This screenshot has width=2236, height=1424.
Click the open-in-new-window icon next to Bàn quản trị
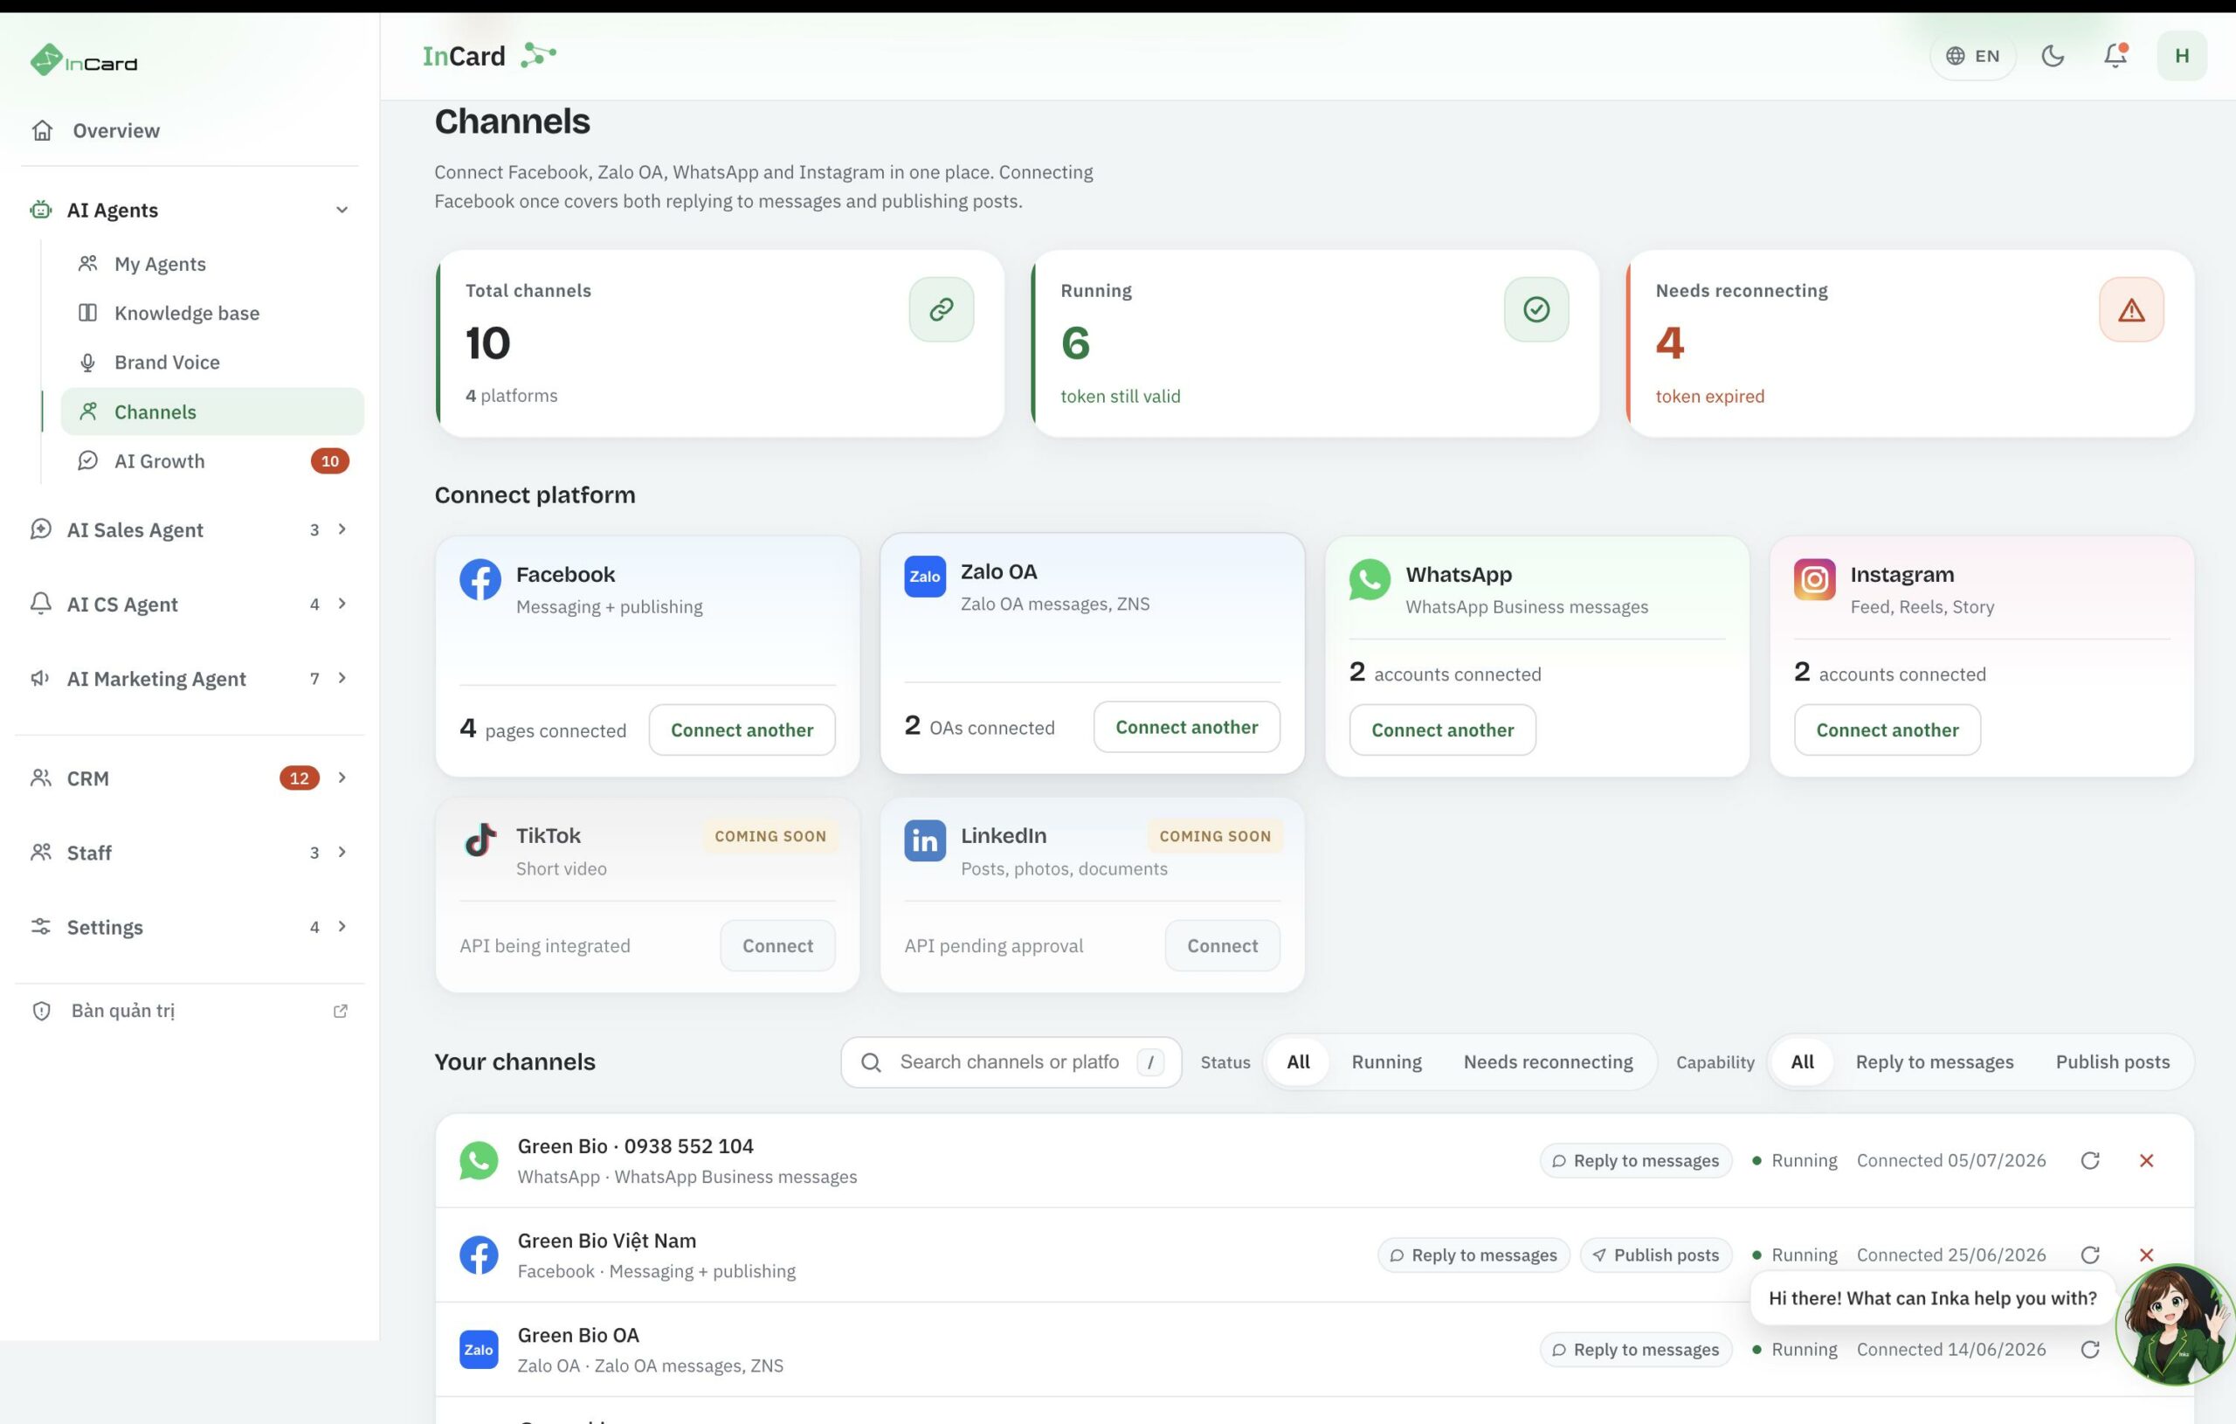coord(341,1011)
